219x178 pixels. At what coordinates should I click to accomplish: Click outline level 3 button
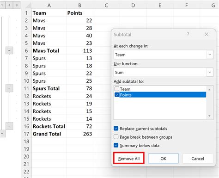pyautogui.click(x=17, y=5)
